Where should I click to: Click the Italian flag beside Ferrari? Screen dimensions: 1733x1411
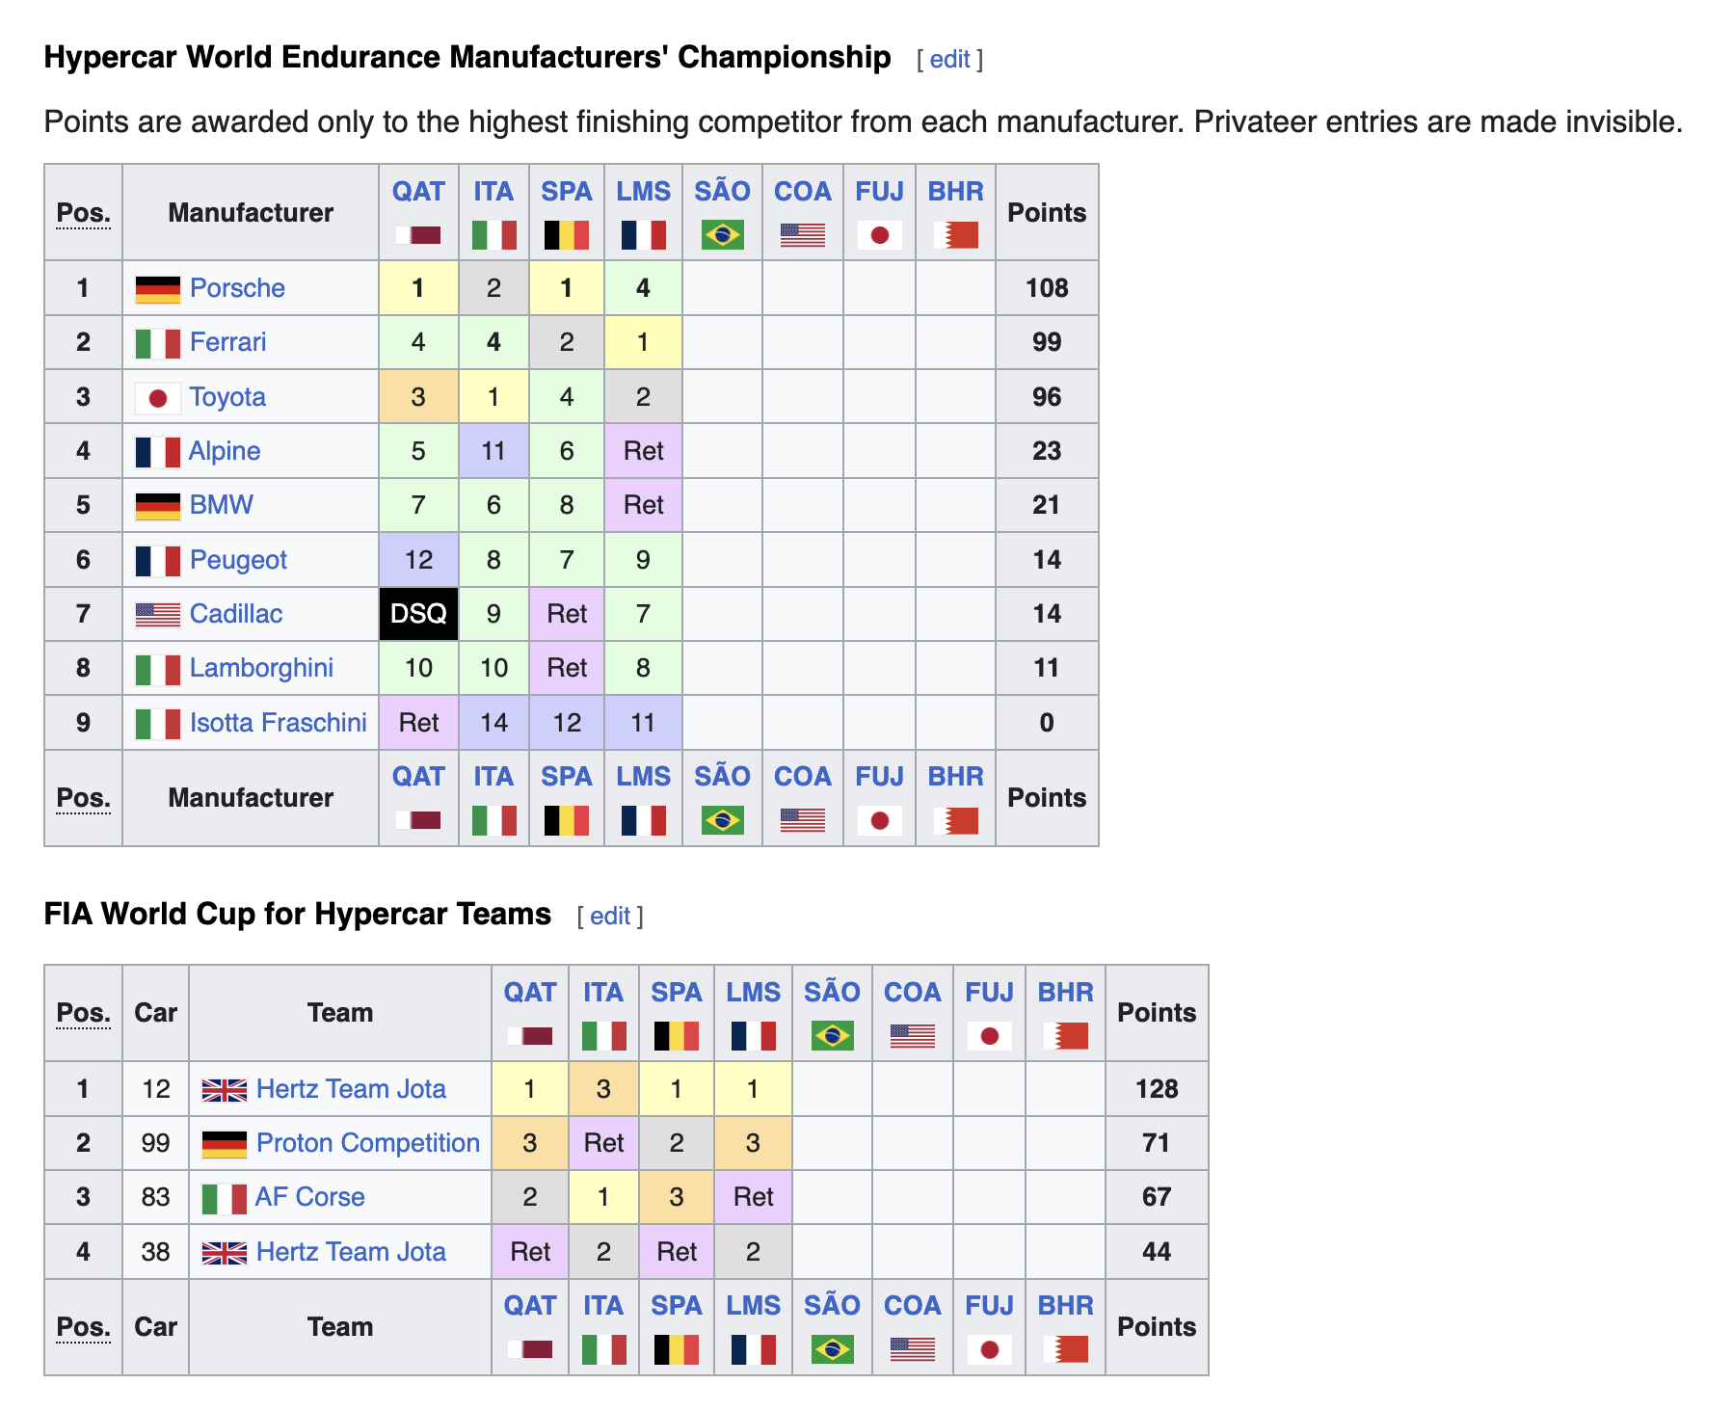(157, 343)
